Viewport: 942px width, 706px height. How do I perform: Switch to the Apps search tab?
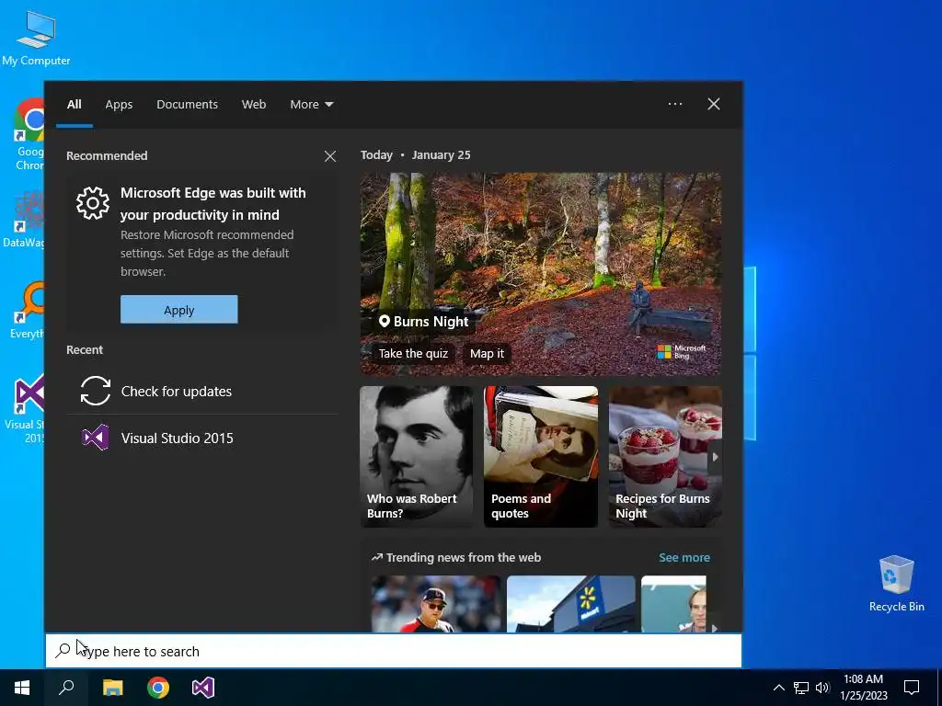point(119,105)
